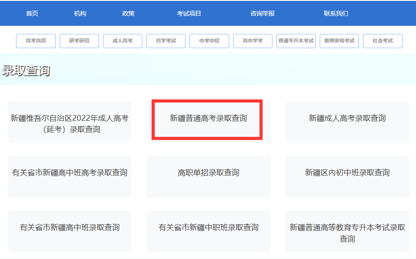Select the 成人高考 category tab

122,41
